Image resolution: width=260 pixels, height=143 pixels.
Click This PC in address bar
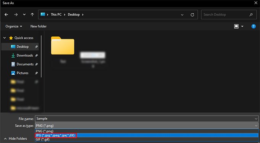(56, 14)
